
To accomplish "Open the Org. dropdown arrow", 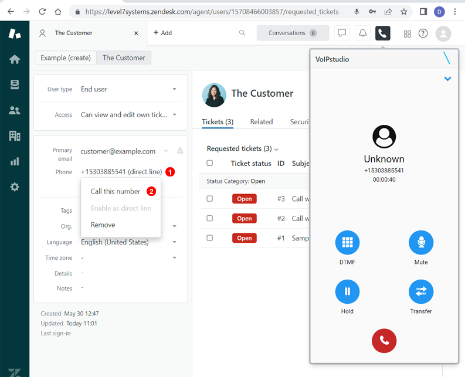I will [174, 226].
